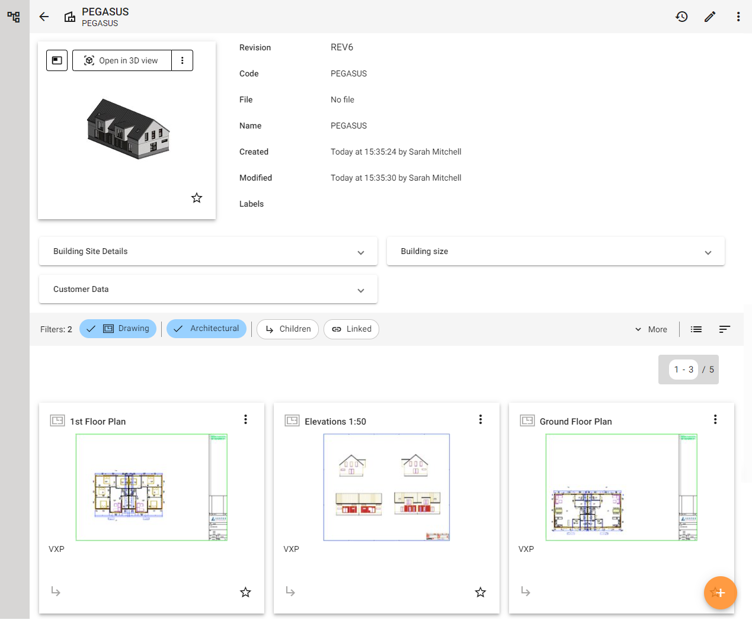Viewport: 752px width, 623px height.
Task: Click the panel layout icon beside 3D view
Action: tap(57, 60)
